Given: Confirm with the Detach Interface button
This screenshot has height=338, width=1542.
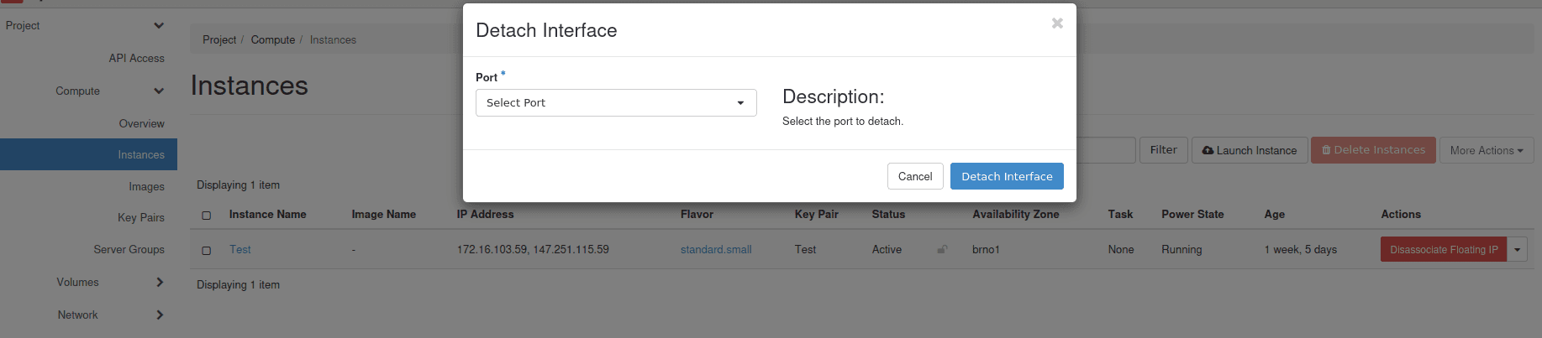Looking at the screenshot, I should (x=1006, y=176).
